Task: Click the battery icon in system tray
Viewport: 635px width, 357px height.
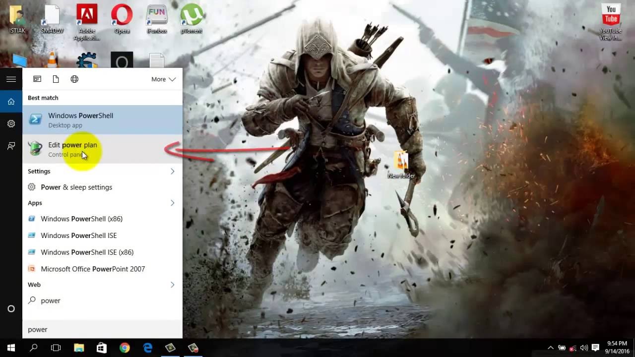Action: pyautogui.click(x=562, y=348)
